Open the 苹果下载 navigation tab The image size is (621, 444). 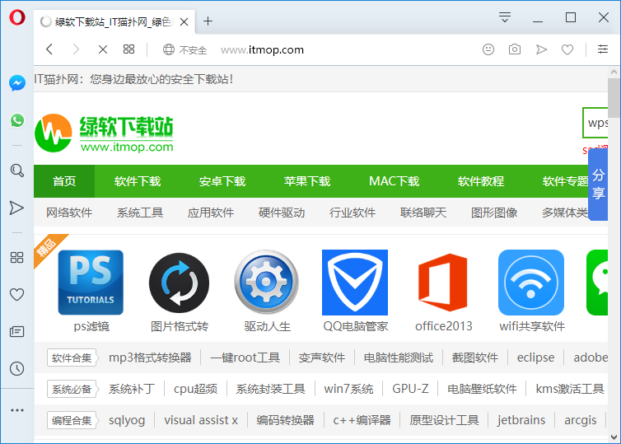click(x=307, y=181)
